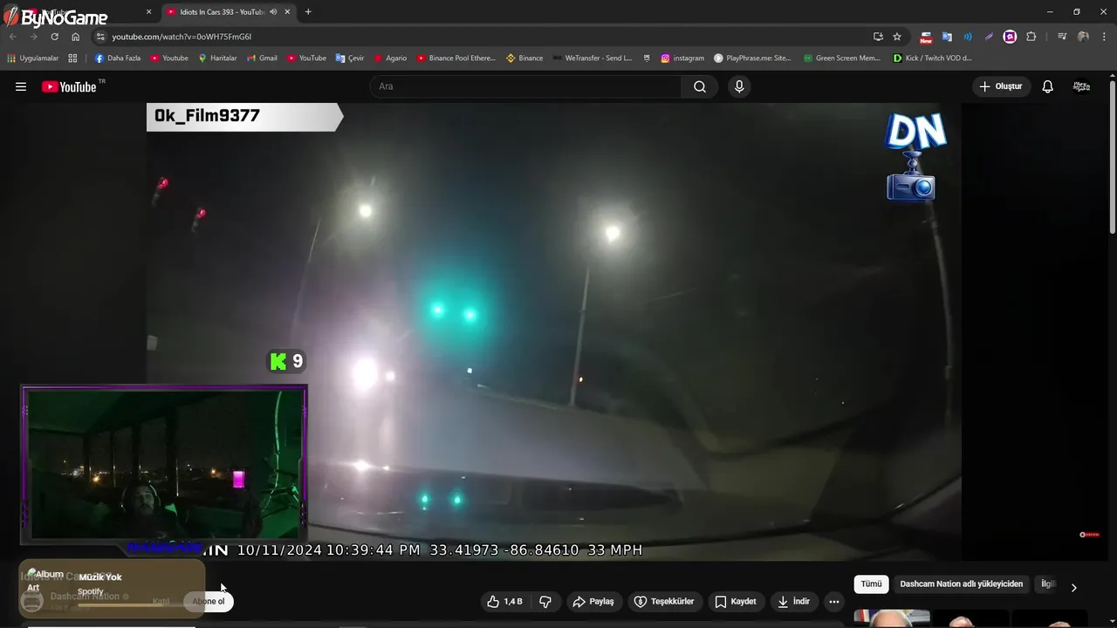Open the Uygulamalar apps shortcut
This screenshot has height=628, width=1117.
[33, 58]
